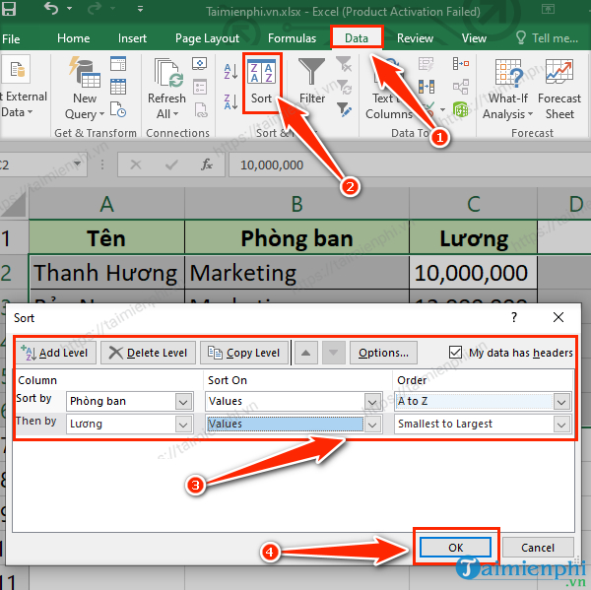Image resolution: width=591 pixels, height=590 pixels.
Task: Open Sort On dropdown in Then by row
Action: [372, 425]
